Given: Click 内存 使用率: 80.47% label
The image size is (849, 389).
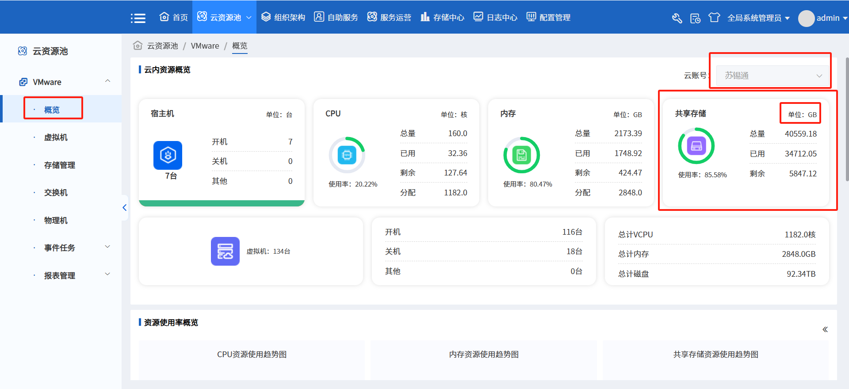Looking at the screenshot, I should pyautogui.click(x=528, y=184).
